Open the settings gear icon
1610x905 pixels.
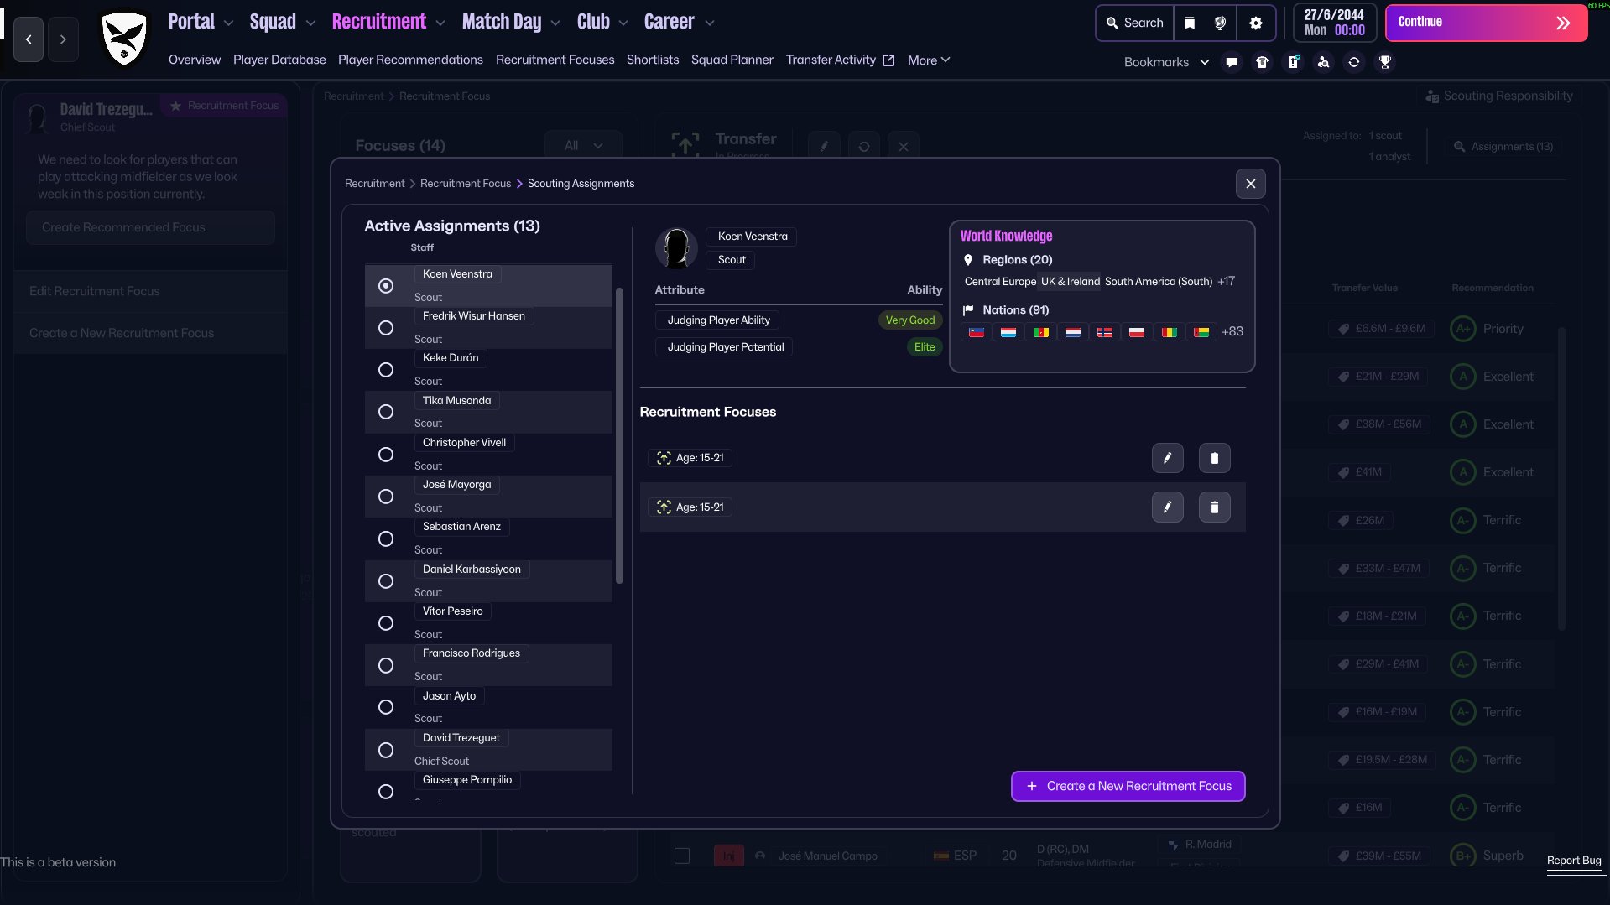coord(1256,23)
